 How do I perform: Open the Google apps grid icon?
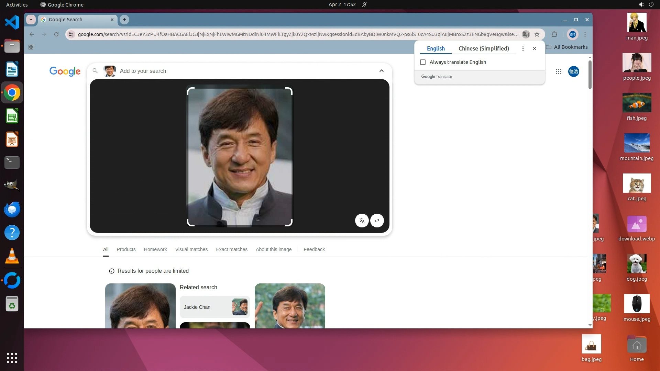[558, 71]
